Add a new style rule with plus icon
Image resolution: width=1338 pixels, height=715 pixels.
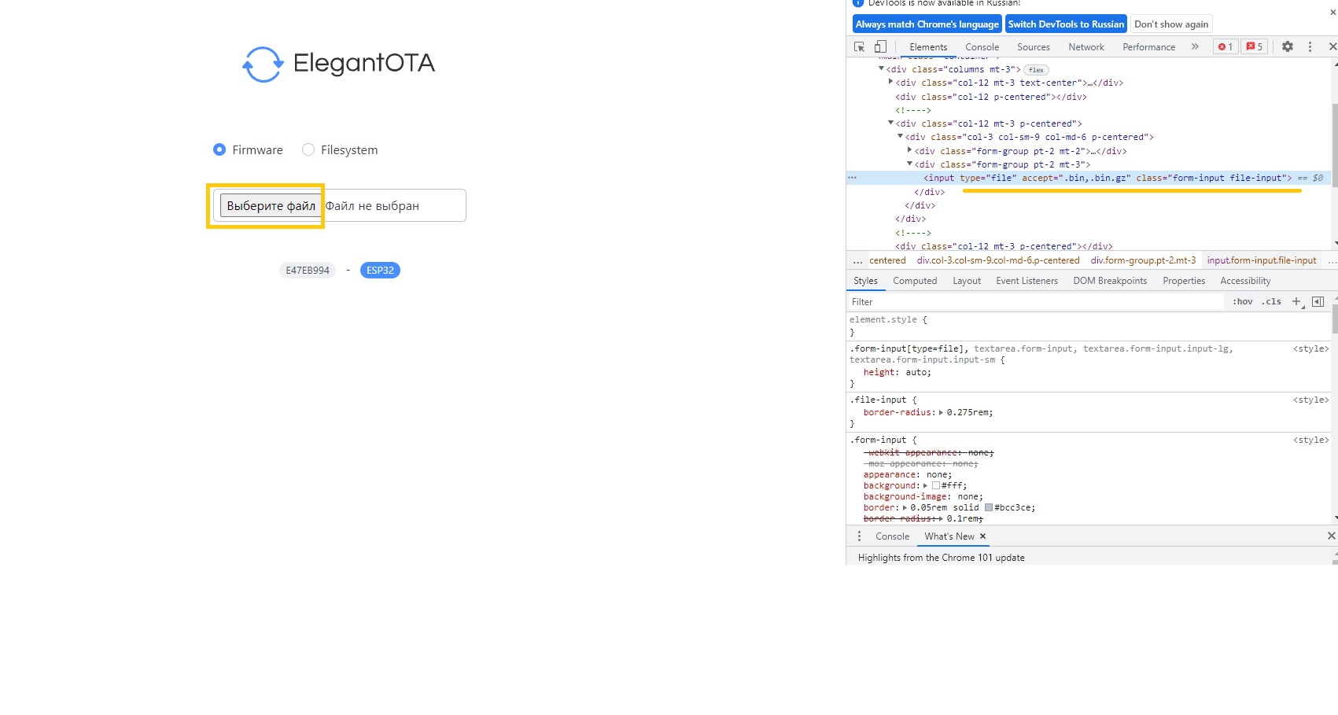(1296, 302)
